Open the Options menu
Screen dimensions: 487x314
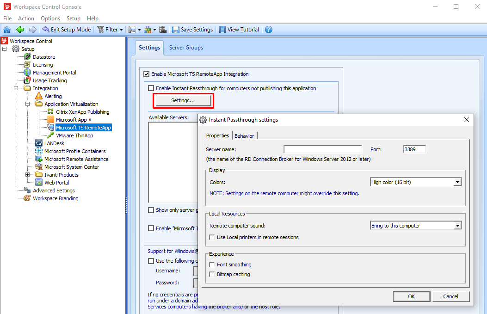pos(50,18)
